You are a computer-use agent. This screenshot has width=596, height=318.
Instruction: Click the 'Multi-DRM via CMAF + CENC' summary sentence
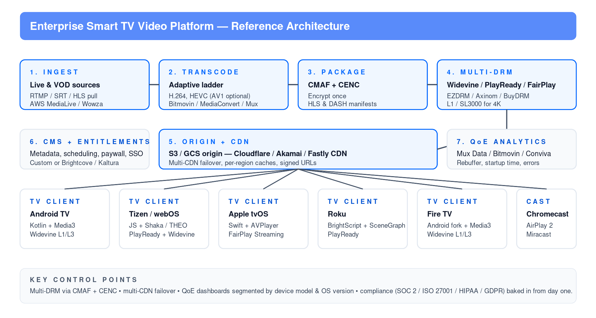point(301,291)
